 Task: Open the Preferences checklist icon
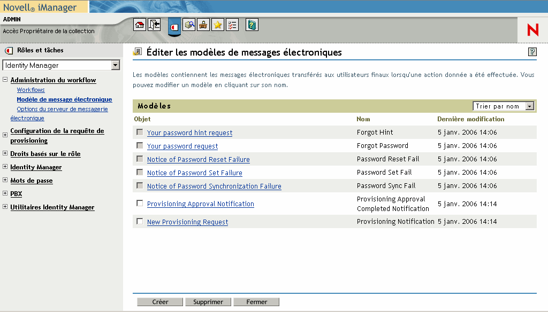pyautogui.click(x=232, y=25)
